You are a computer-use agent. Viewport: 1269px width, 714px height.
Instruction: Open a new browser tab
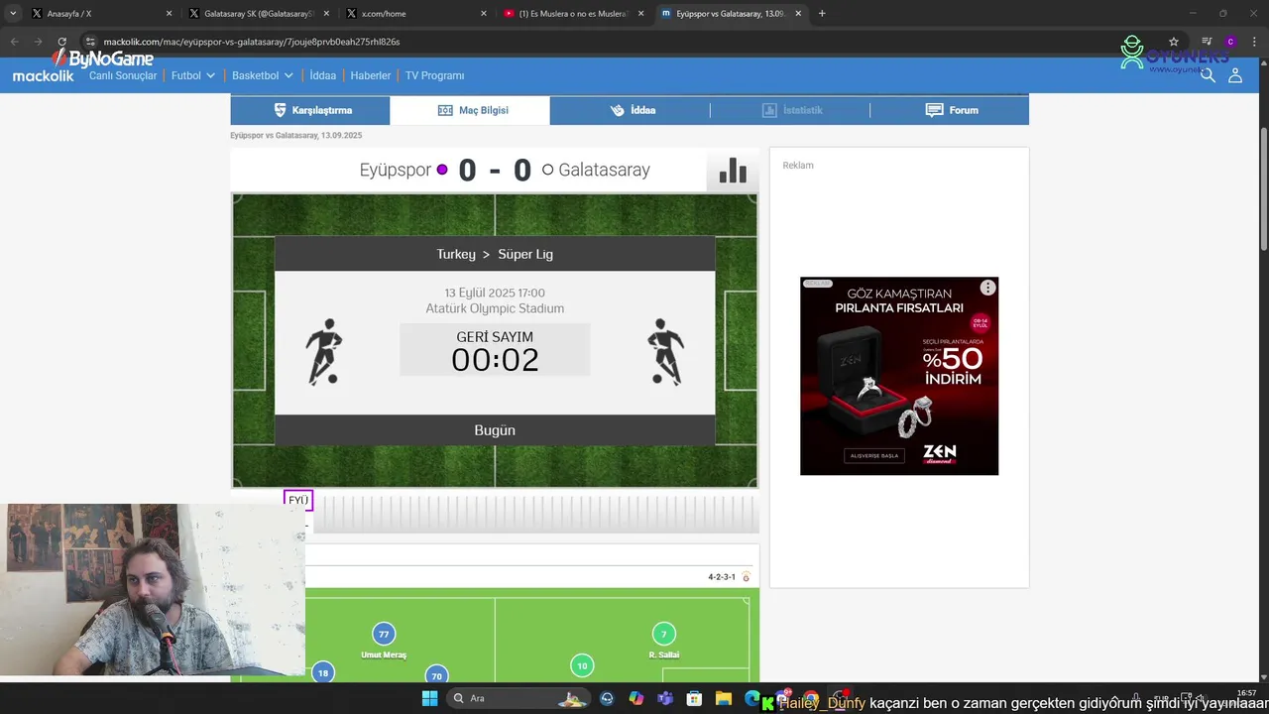[822, 14]
